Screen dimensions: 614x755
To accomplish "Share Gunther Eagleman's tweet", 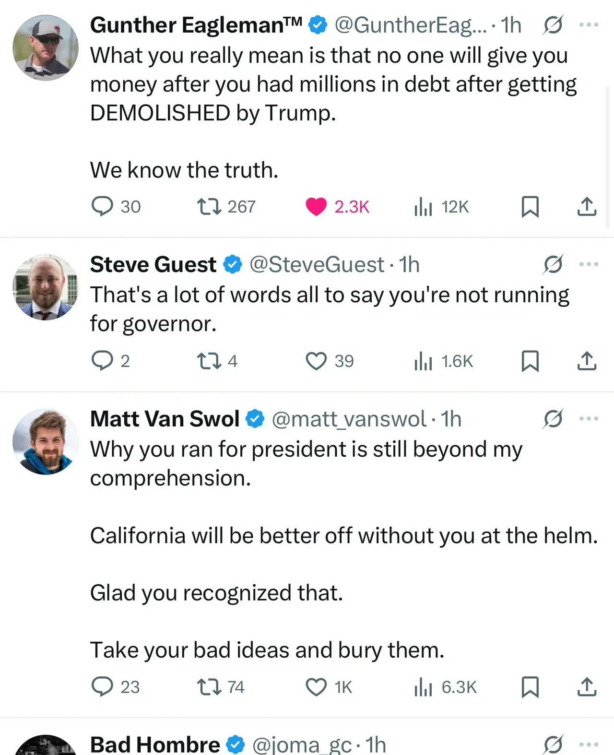I will pyautogui.click(x=586, y=207).
